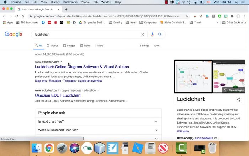Image resolution: width=249 pixels, height=156 pixels.
Task: Bookmark this page with star icon
Action: coord(187,16)
